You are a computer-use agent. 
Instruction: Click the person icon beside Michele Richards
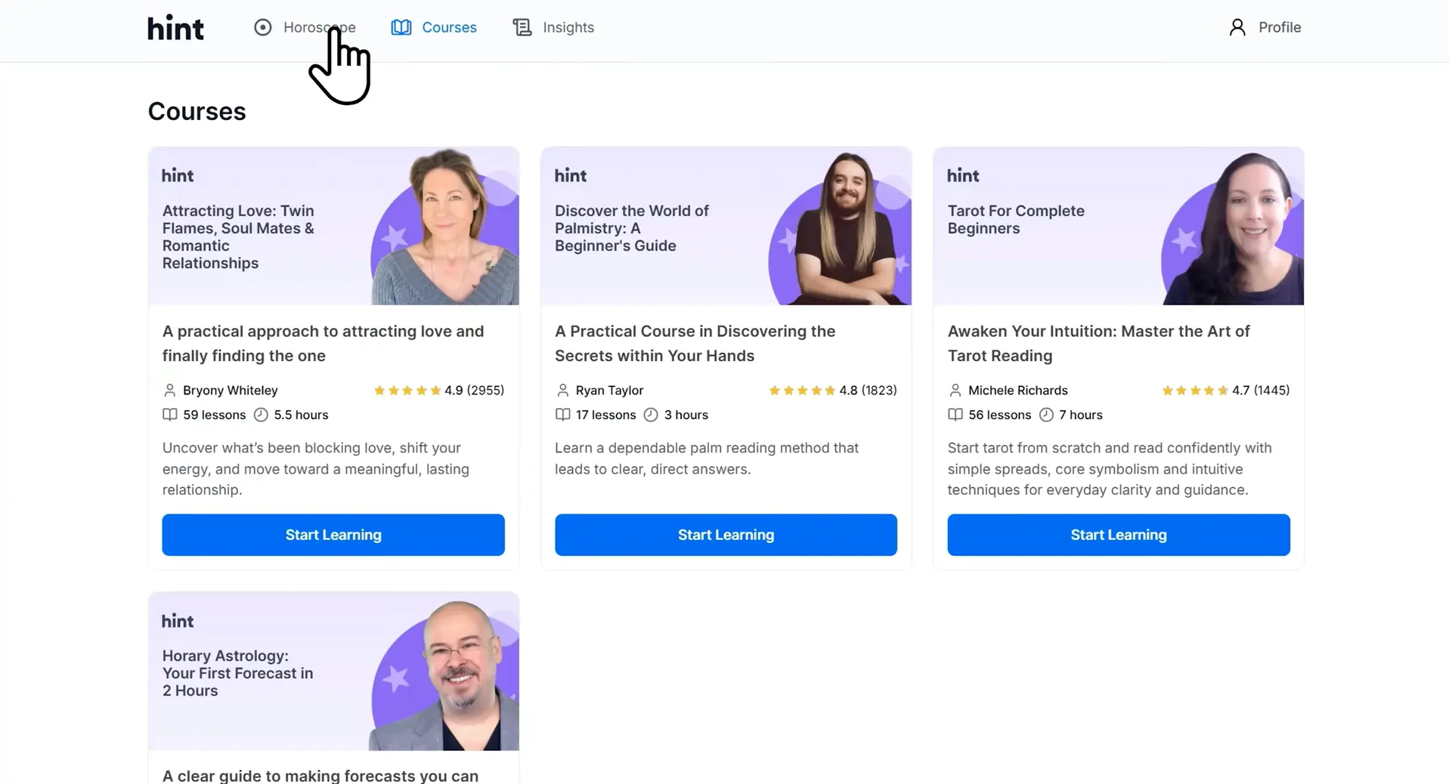(955, 390)
